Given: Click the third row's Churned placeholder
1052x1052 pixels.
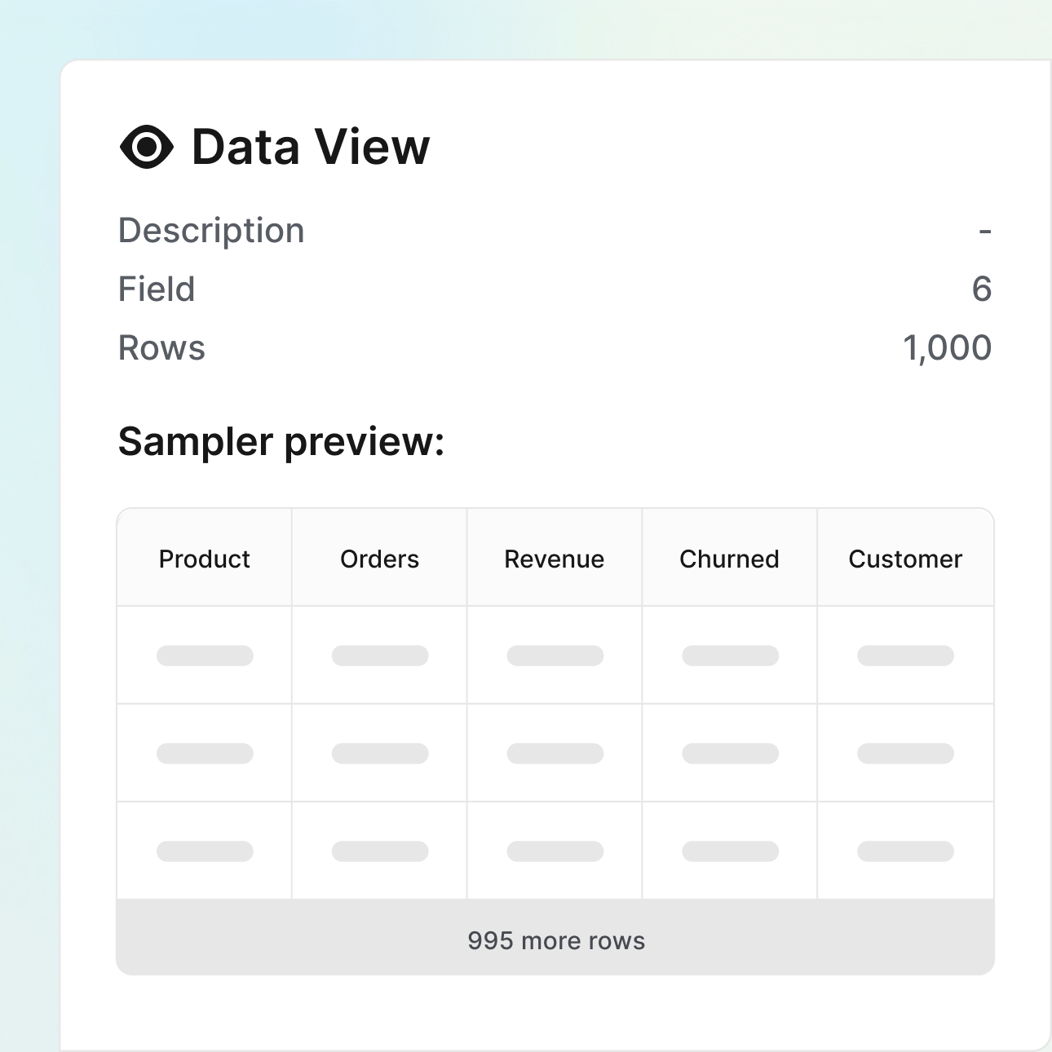Looking at the screenshot, I should (729, 850).
